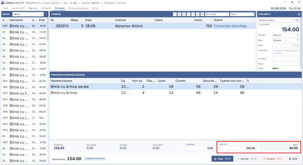Select menu item with code 1011
This screenshot has height=165, width=303.
(x=24, y=87)
